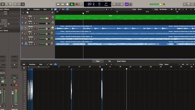
Task: Select the Bass track guitar icon
Action: pos(26,33)
